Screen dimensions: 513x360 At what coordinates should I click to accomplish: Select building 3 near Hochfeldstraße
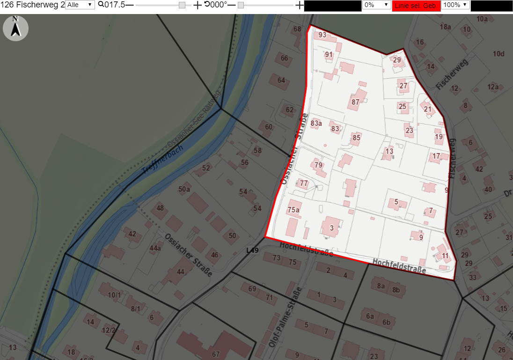pos(332,227)
